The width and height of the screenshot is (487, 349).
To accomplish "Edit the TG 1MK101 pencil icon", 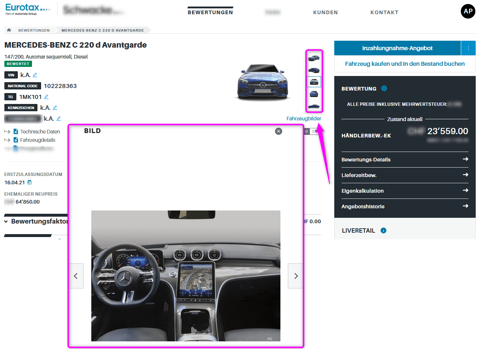I will click(46, 97).
